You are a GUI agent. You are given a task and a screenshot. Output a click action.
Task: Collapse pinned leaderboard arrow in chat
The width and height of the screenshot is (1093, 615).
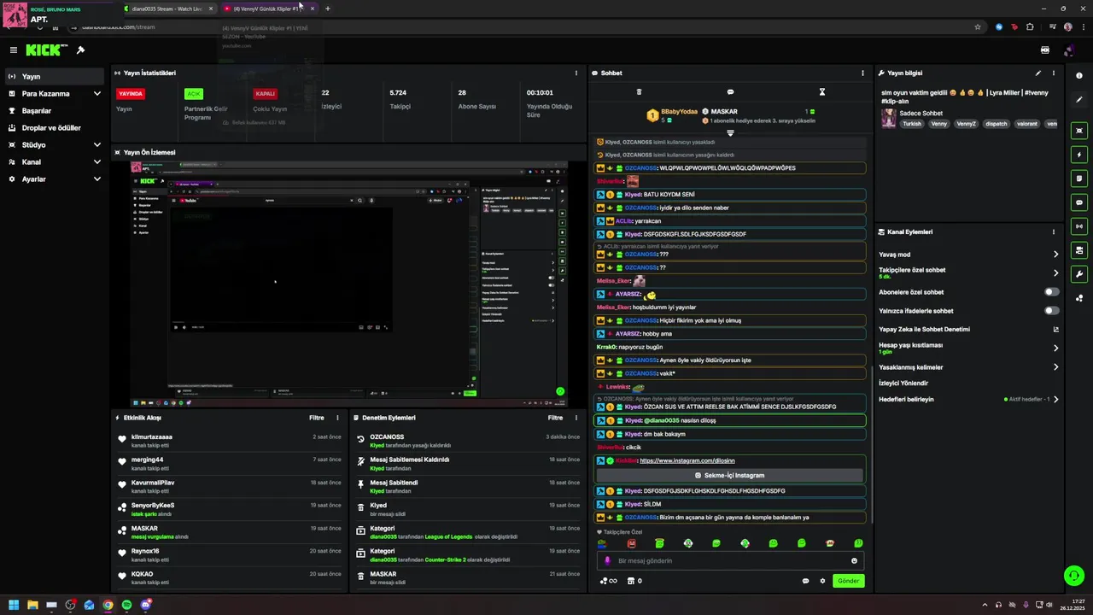[x=730, y=133]
